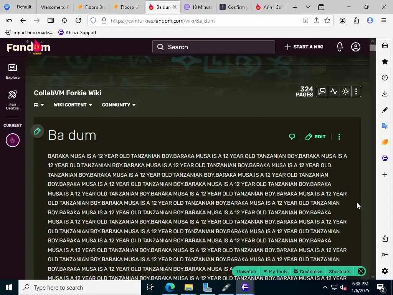Expand the WIKI CONTENT menu
The image size is (393, 295).
click(x=73, y=105)
